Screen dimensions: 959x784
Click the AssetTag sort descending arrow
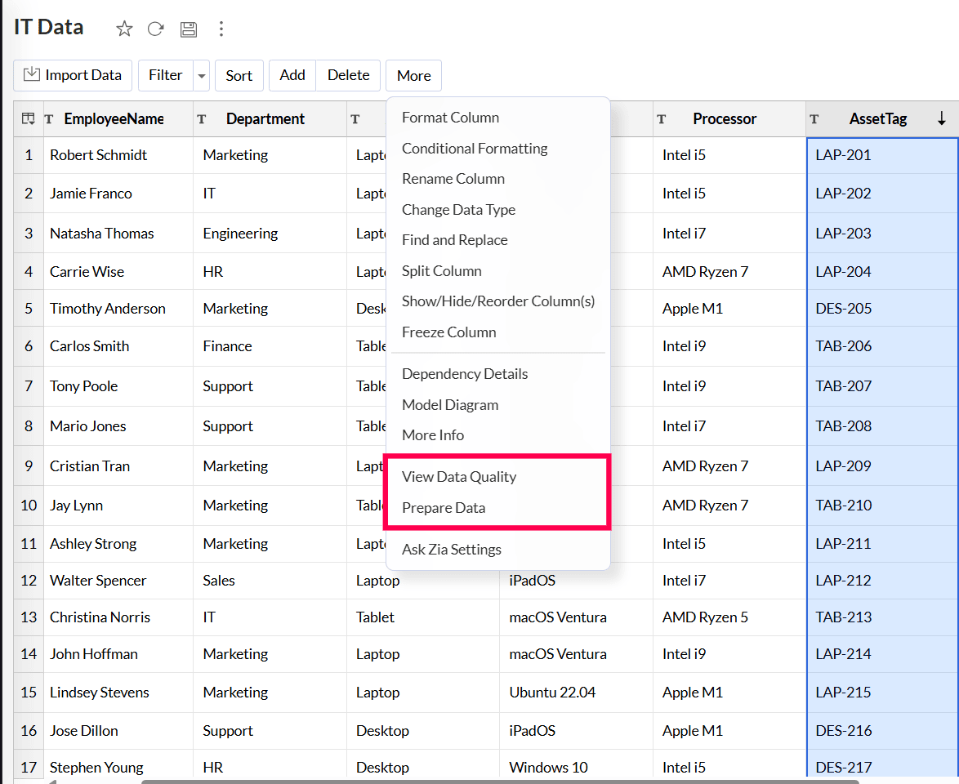pos(941,119)
